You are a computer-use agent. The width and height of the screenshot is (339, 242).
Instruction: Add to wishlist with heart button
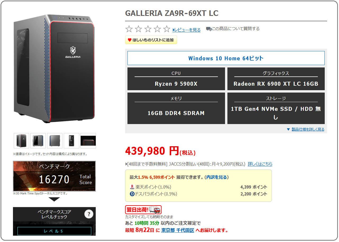[151, 40]
